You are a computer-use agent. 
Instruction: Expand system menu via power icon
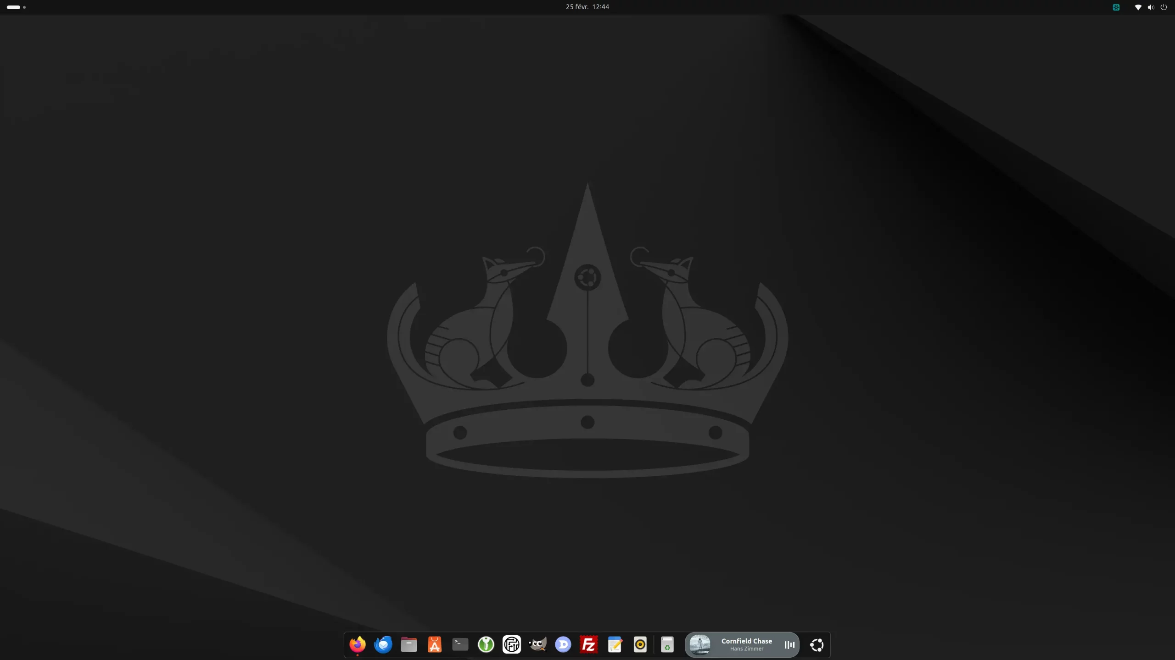[1164, 7]
